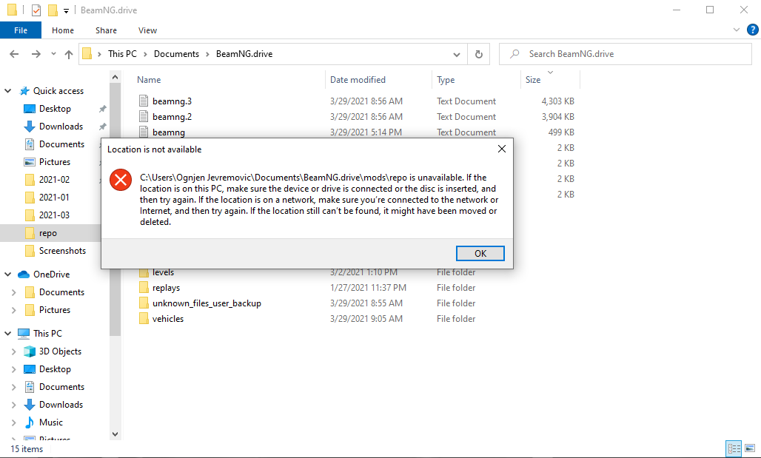Image resolution: width=761 pixels, height=458 pixels.
Task: Sort files by the Type column
Action: pos(446,80)
